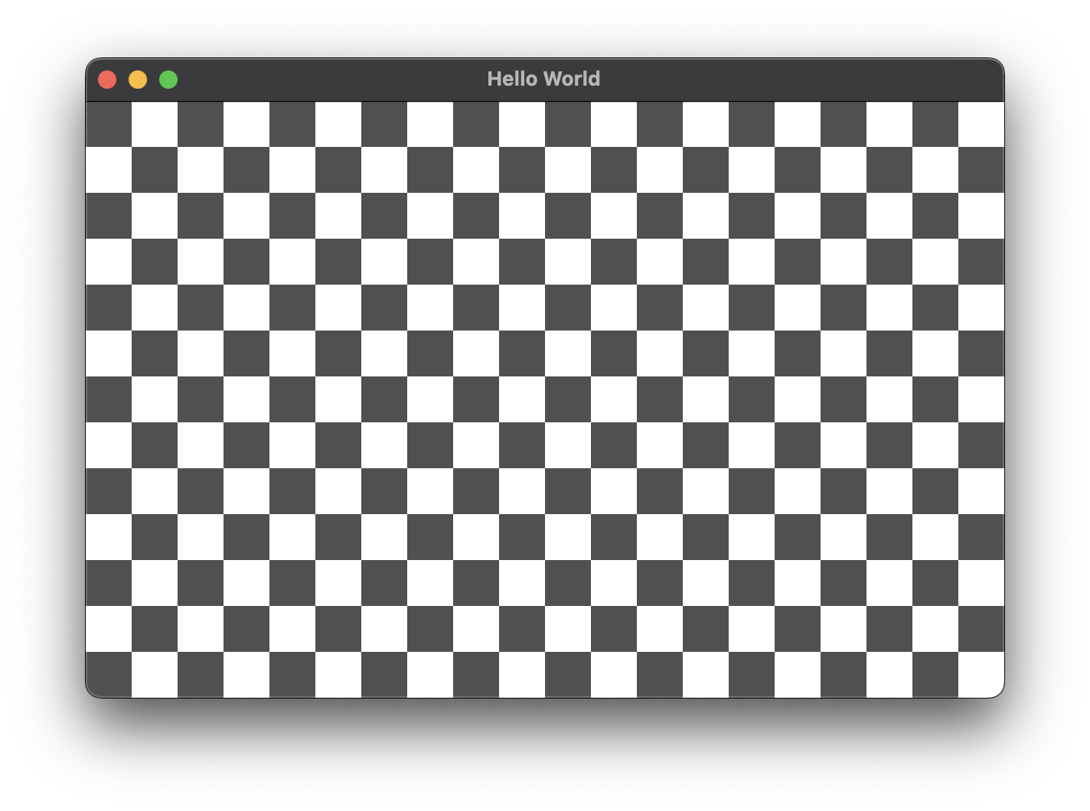Click a checker square in the lower-right quadrant
This screenshot has height=811, width=1090.
tap(796, 536)
